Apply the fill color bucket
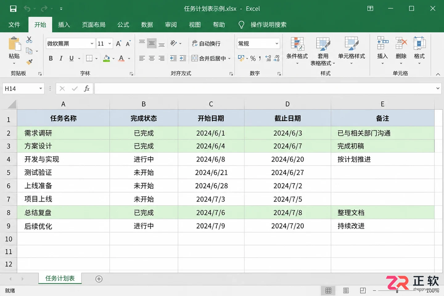444x296 pixels. click(106, 58)
